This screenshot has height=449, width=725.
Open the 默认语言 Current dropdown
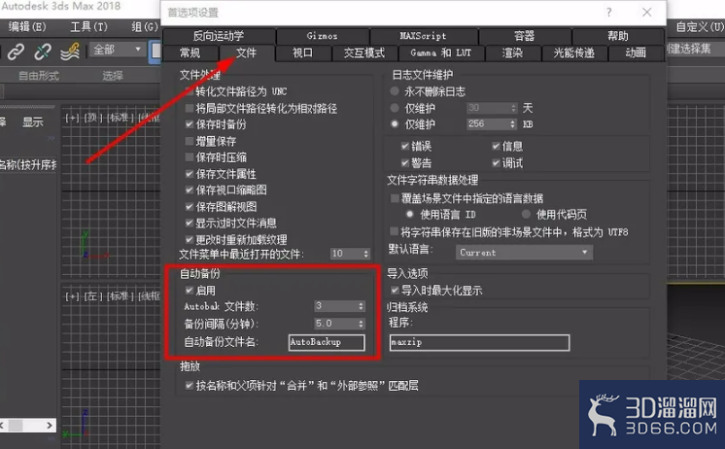click(525, 253)
